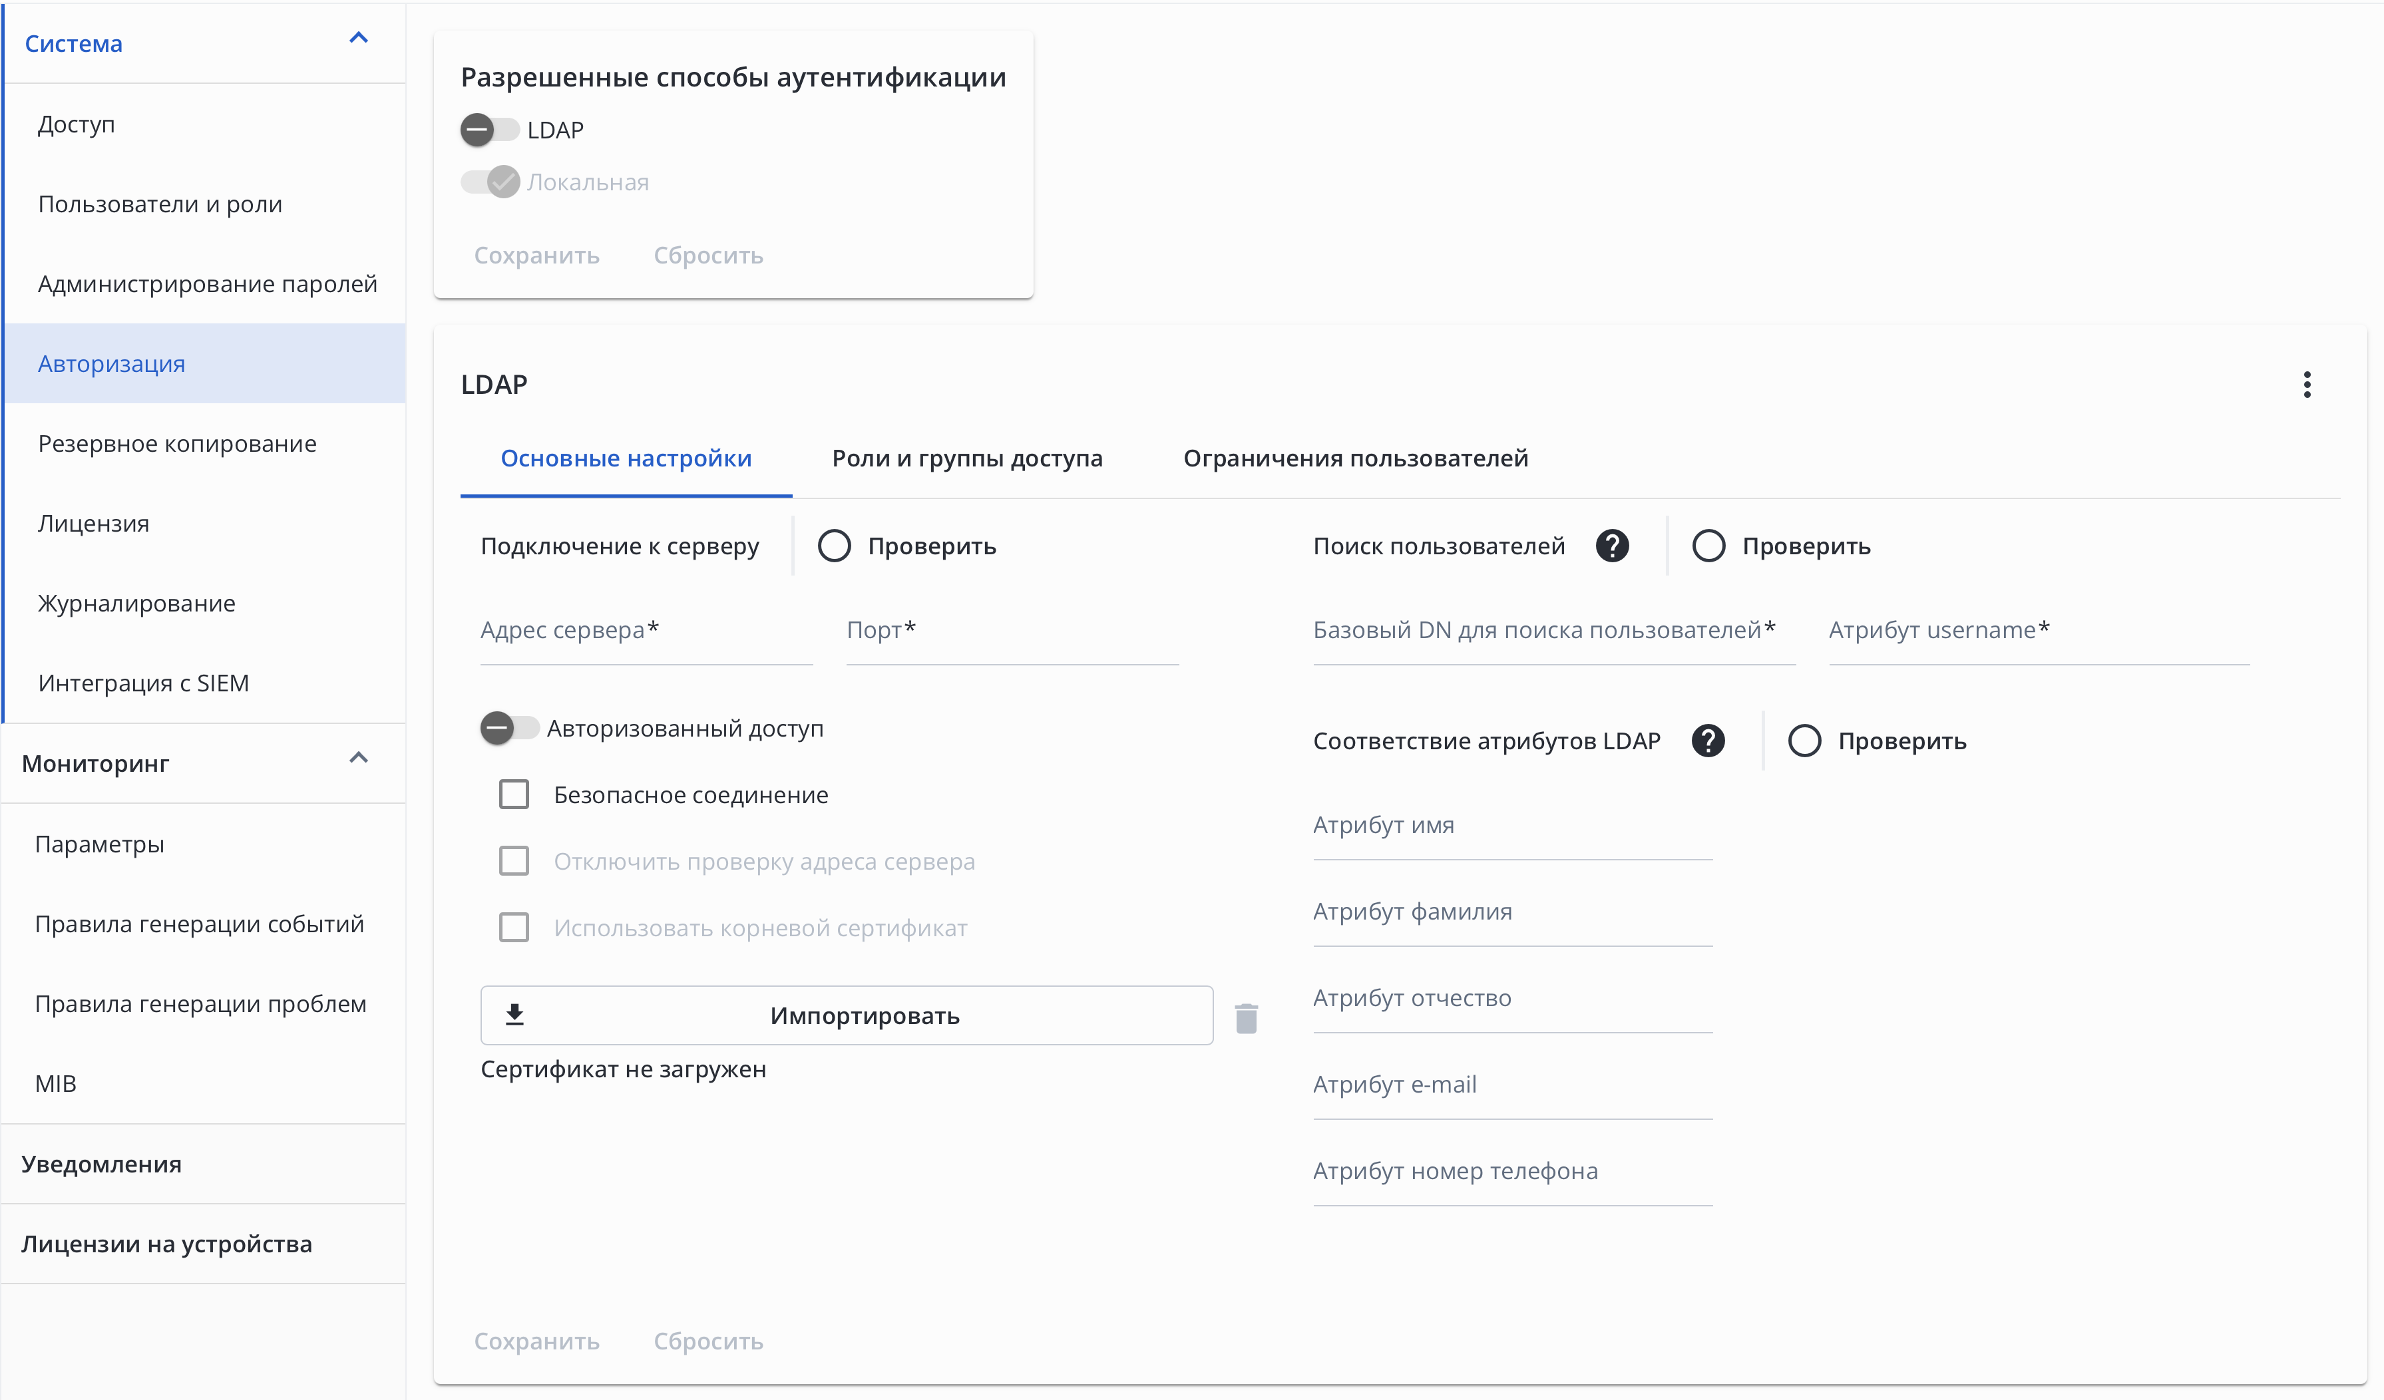Open the Ограничения пользователей tab
The width and height of the screenshot is (2384, 1400).
pyautogui.click(x=1354, y=458)
